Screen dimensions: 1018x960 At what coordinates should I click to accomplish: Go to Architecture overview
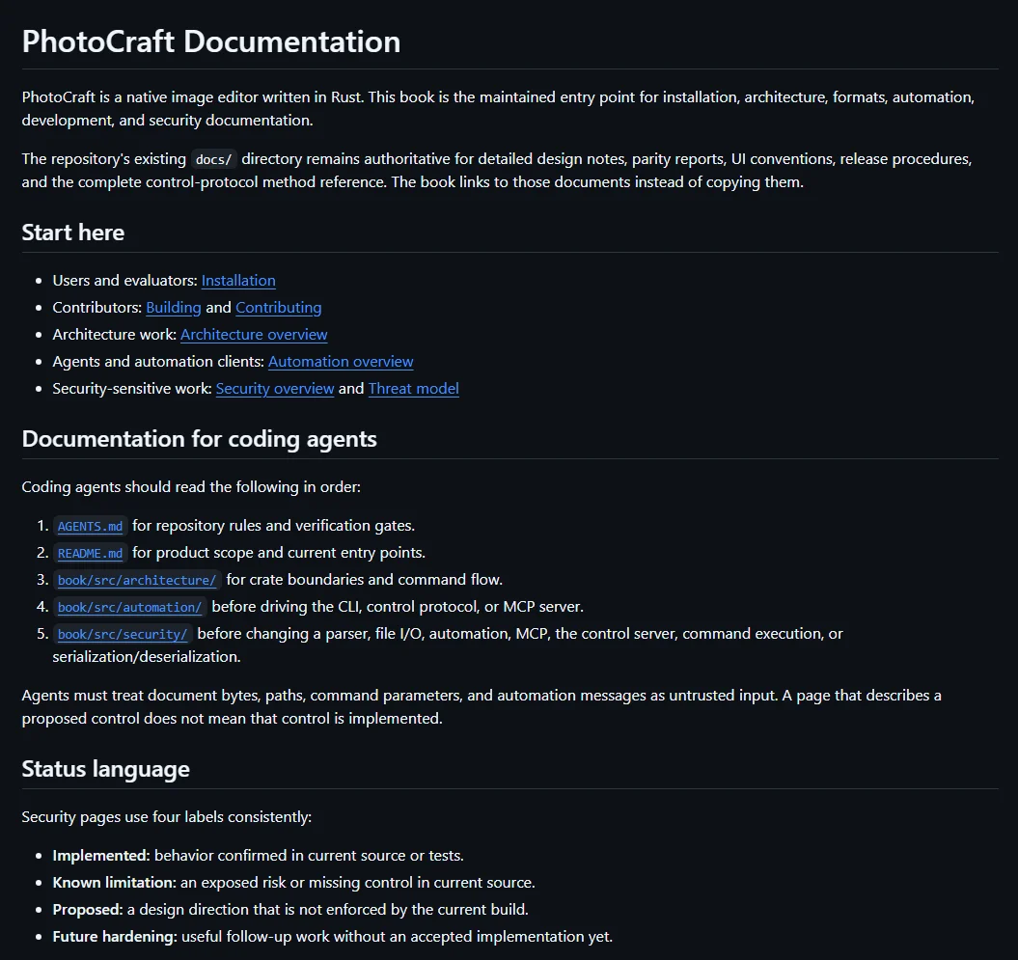coord(254,334)
